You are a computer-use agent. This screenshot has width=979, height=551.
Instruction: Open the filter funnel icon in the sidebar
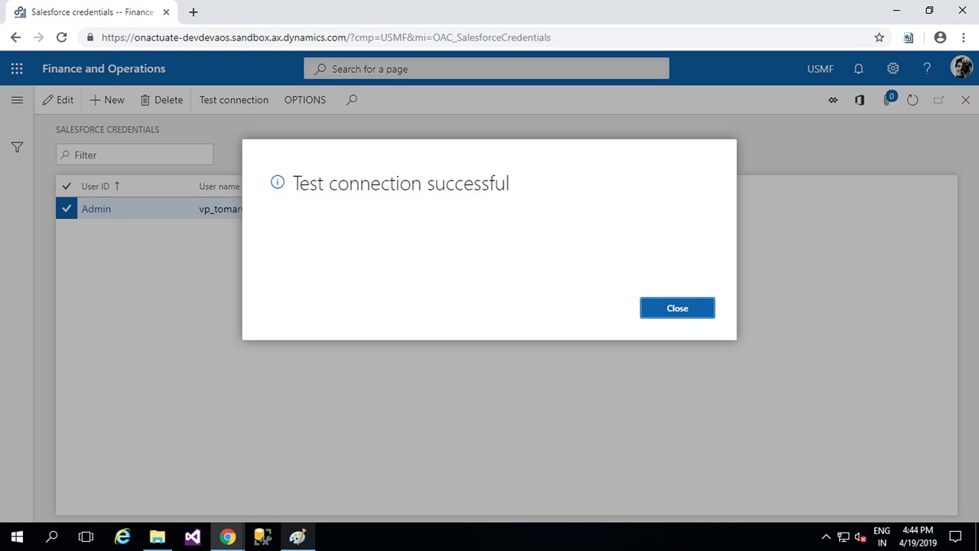pyautogui.click(x=17, y=147)
